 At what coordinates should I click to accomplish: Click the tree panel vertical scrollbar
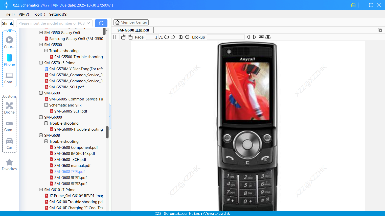107,132
